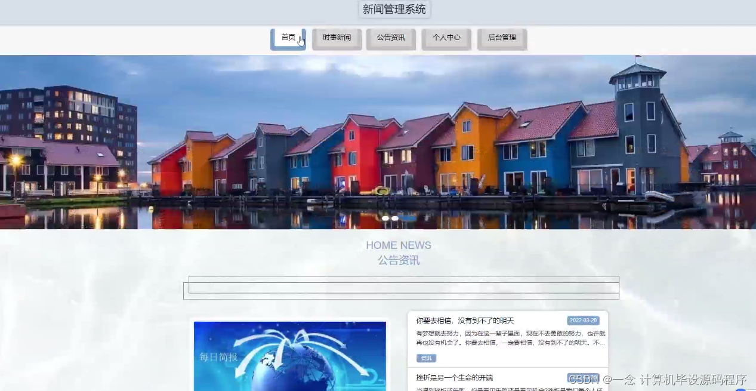
Task: Click the 新闻管理系统 site title
Action: click(x=394, y=10)
